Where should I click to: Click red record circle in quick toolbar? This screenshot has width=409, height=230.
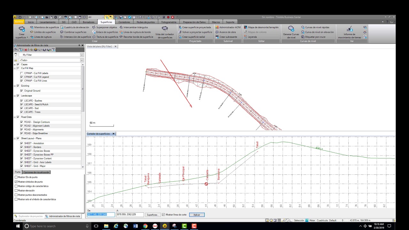click(x=168, y=17)
